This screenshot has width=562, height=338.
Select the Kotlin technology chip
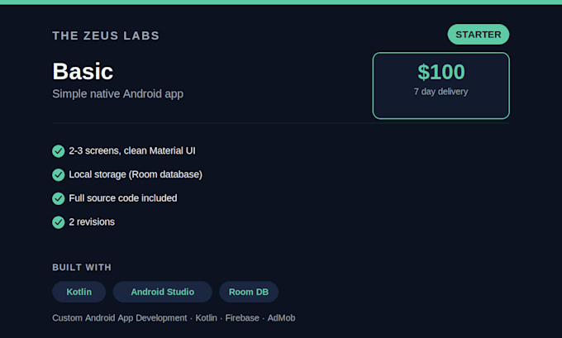[79, 292]
